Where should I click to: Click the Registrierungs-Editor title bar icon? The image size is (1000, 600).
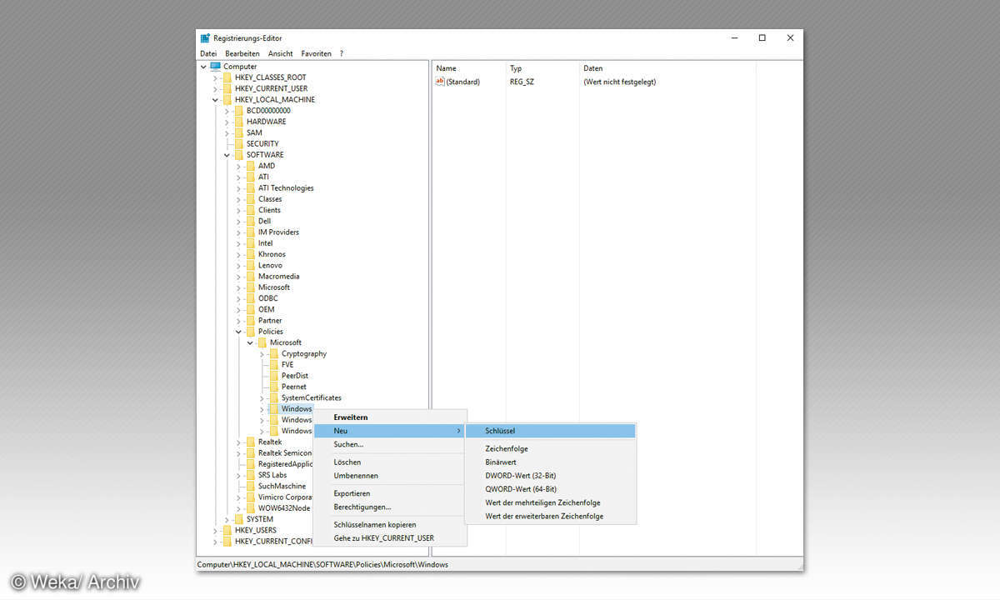click(x=205, y=38)
